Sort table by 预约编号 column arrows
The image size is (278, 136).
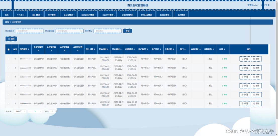pos(29,49)
